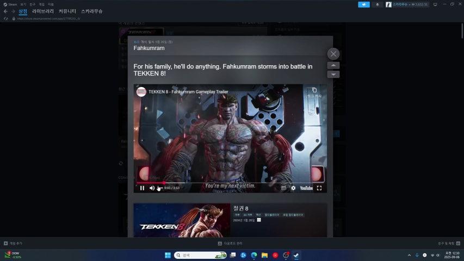Screen dimensions: 464x261
Task: Open the Windows Start menu
Action: pyautogui.click(x=168, y=255)
